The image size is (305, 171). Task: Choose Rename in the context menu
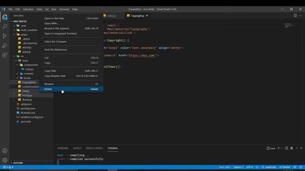click(x=71, y=84)
